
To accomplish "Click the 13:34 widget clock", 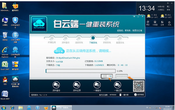I will [x=147, y=8].
